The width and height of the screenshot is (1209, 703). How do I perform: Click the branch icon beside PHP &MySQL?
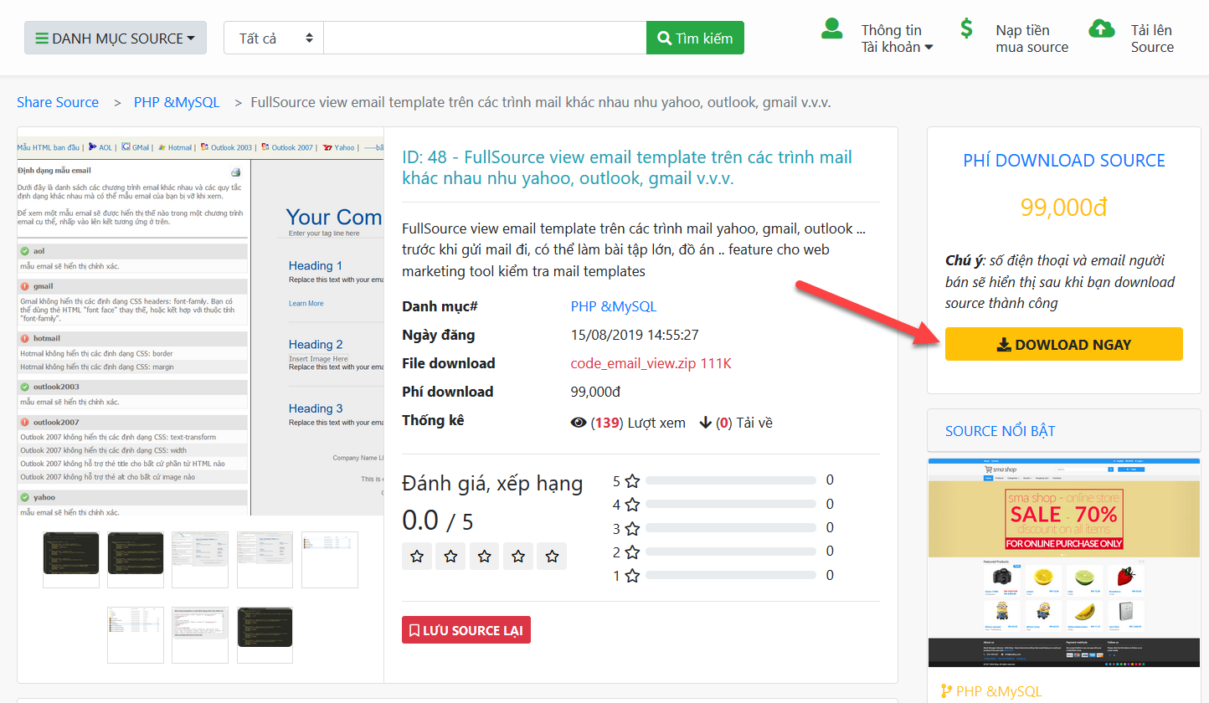click(x=947, y=691)
